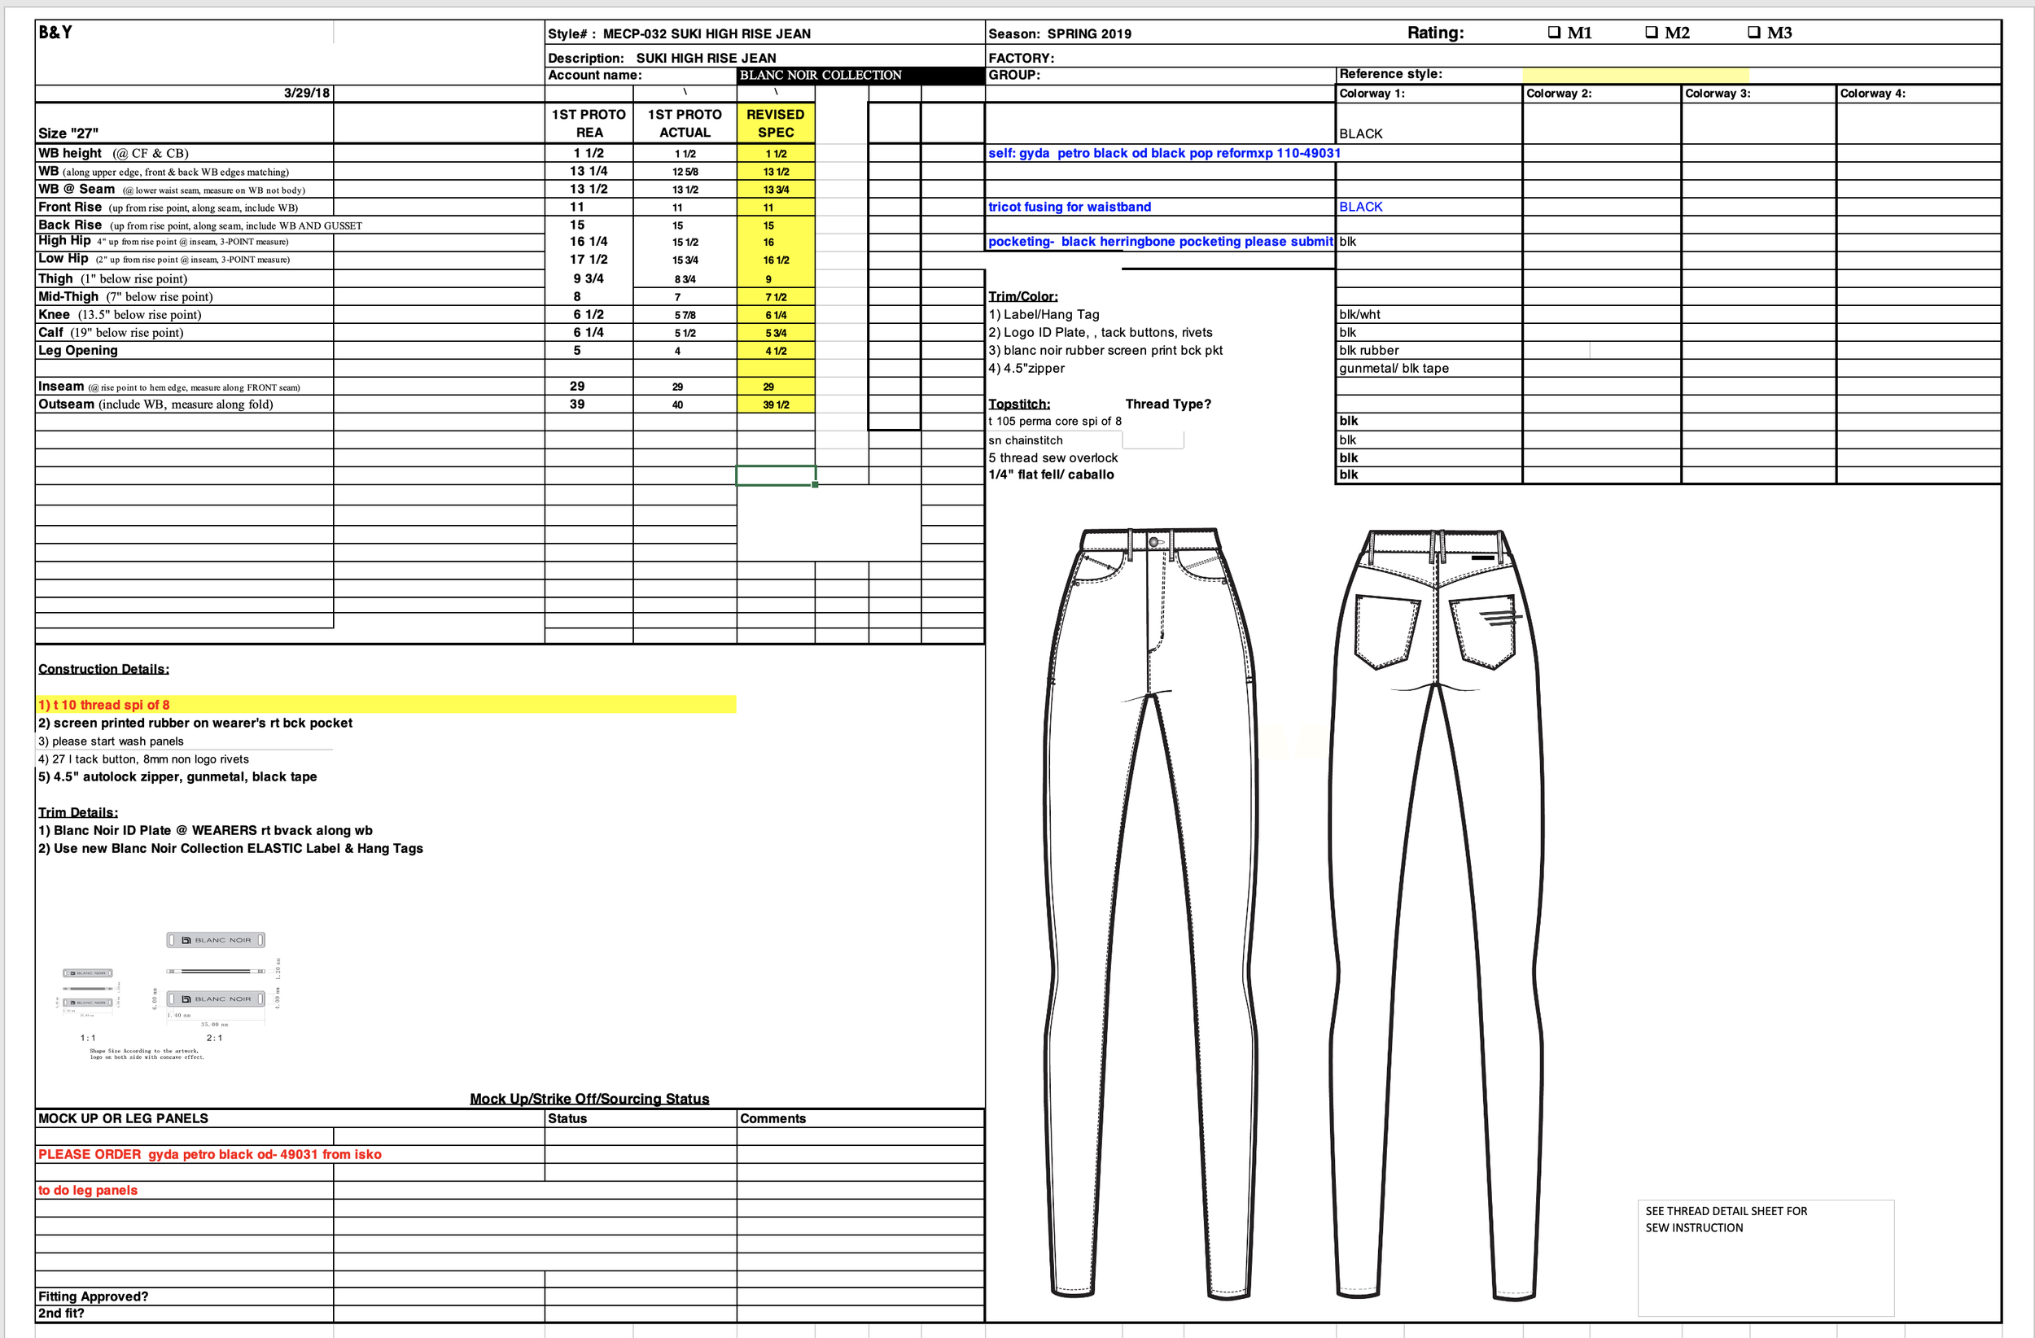The height and width of the screenshot is (1338, 2035).
Task: Click the 1ST PROTO ACTUAL column header
Action: (x=684, y=123)
